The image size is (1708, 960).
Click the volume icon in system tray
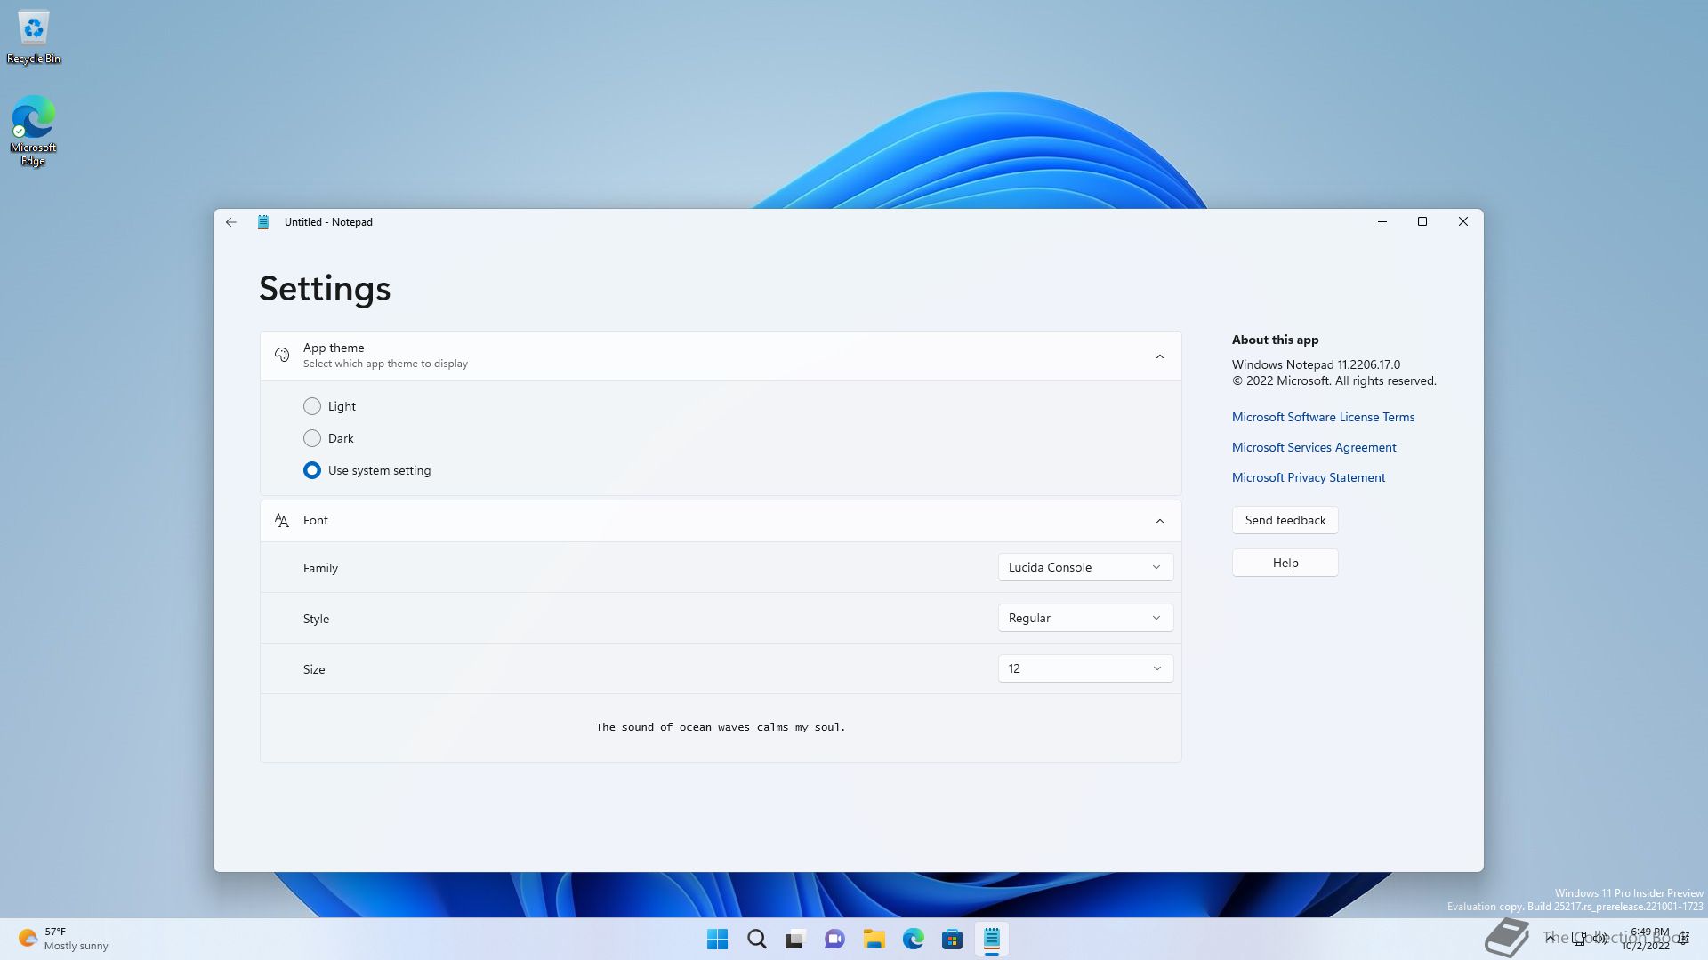pos(1600,939)
